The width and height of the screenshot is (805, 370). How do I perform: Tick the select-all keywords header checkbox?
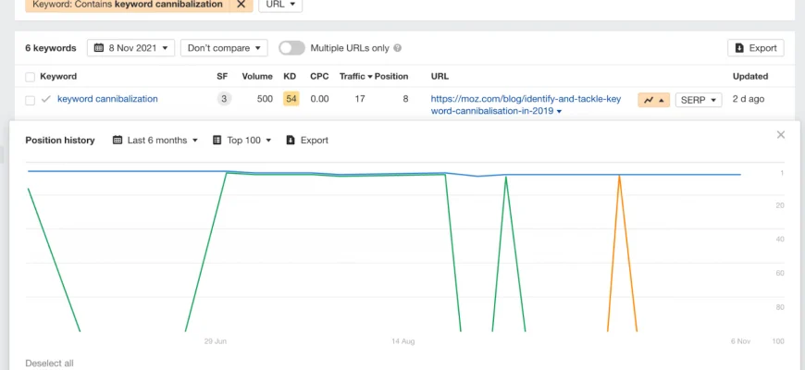click(31, 77)
